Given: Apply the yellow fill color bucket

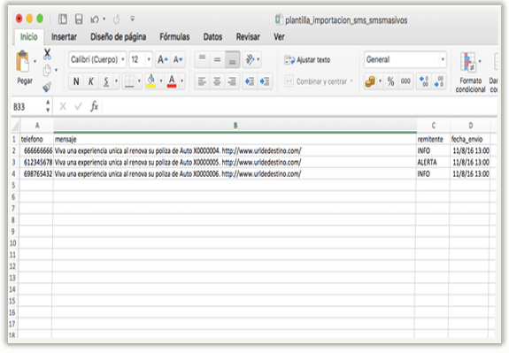Looking at the screenshot, I should tap(151, 81).
